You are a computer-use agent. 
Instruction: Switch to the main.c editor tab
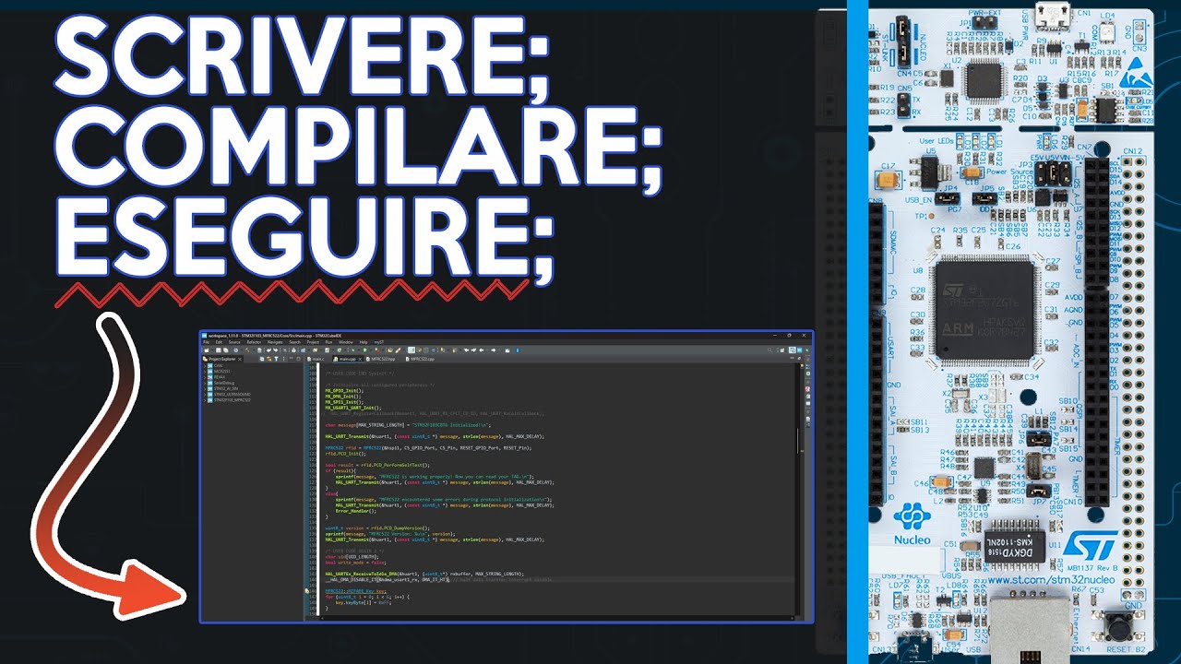[x=316, y=359]
